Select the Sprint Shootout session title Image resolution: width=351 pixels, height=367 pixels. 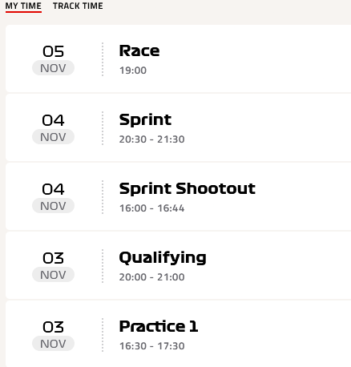pyautogui.click(x=188, y=188)
